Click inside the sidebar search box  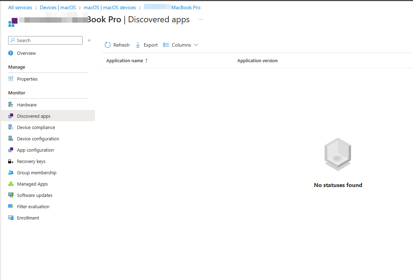(x=45, y=40)
